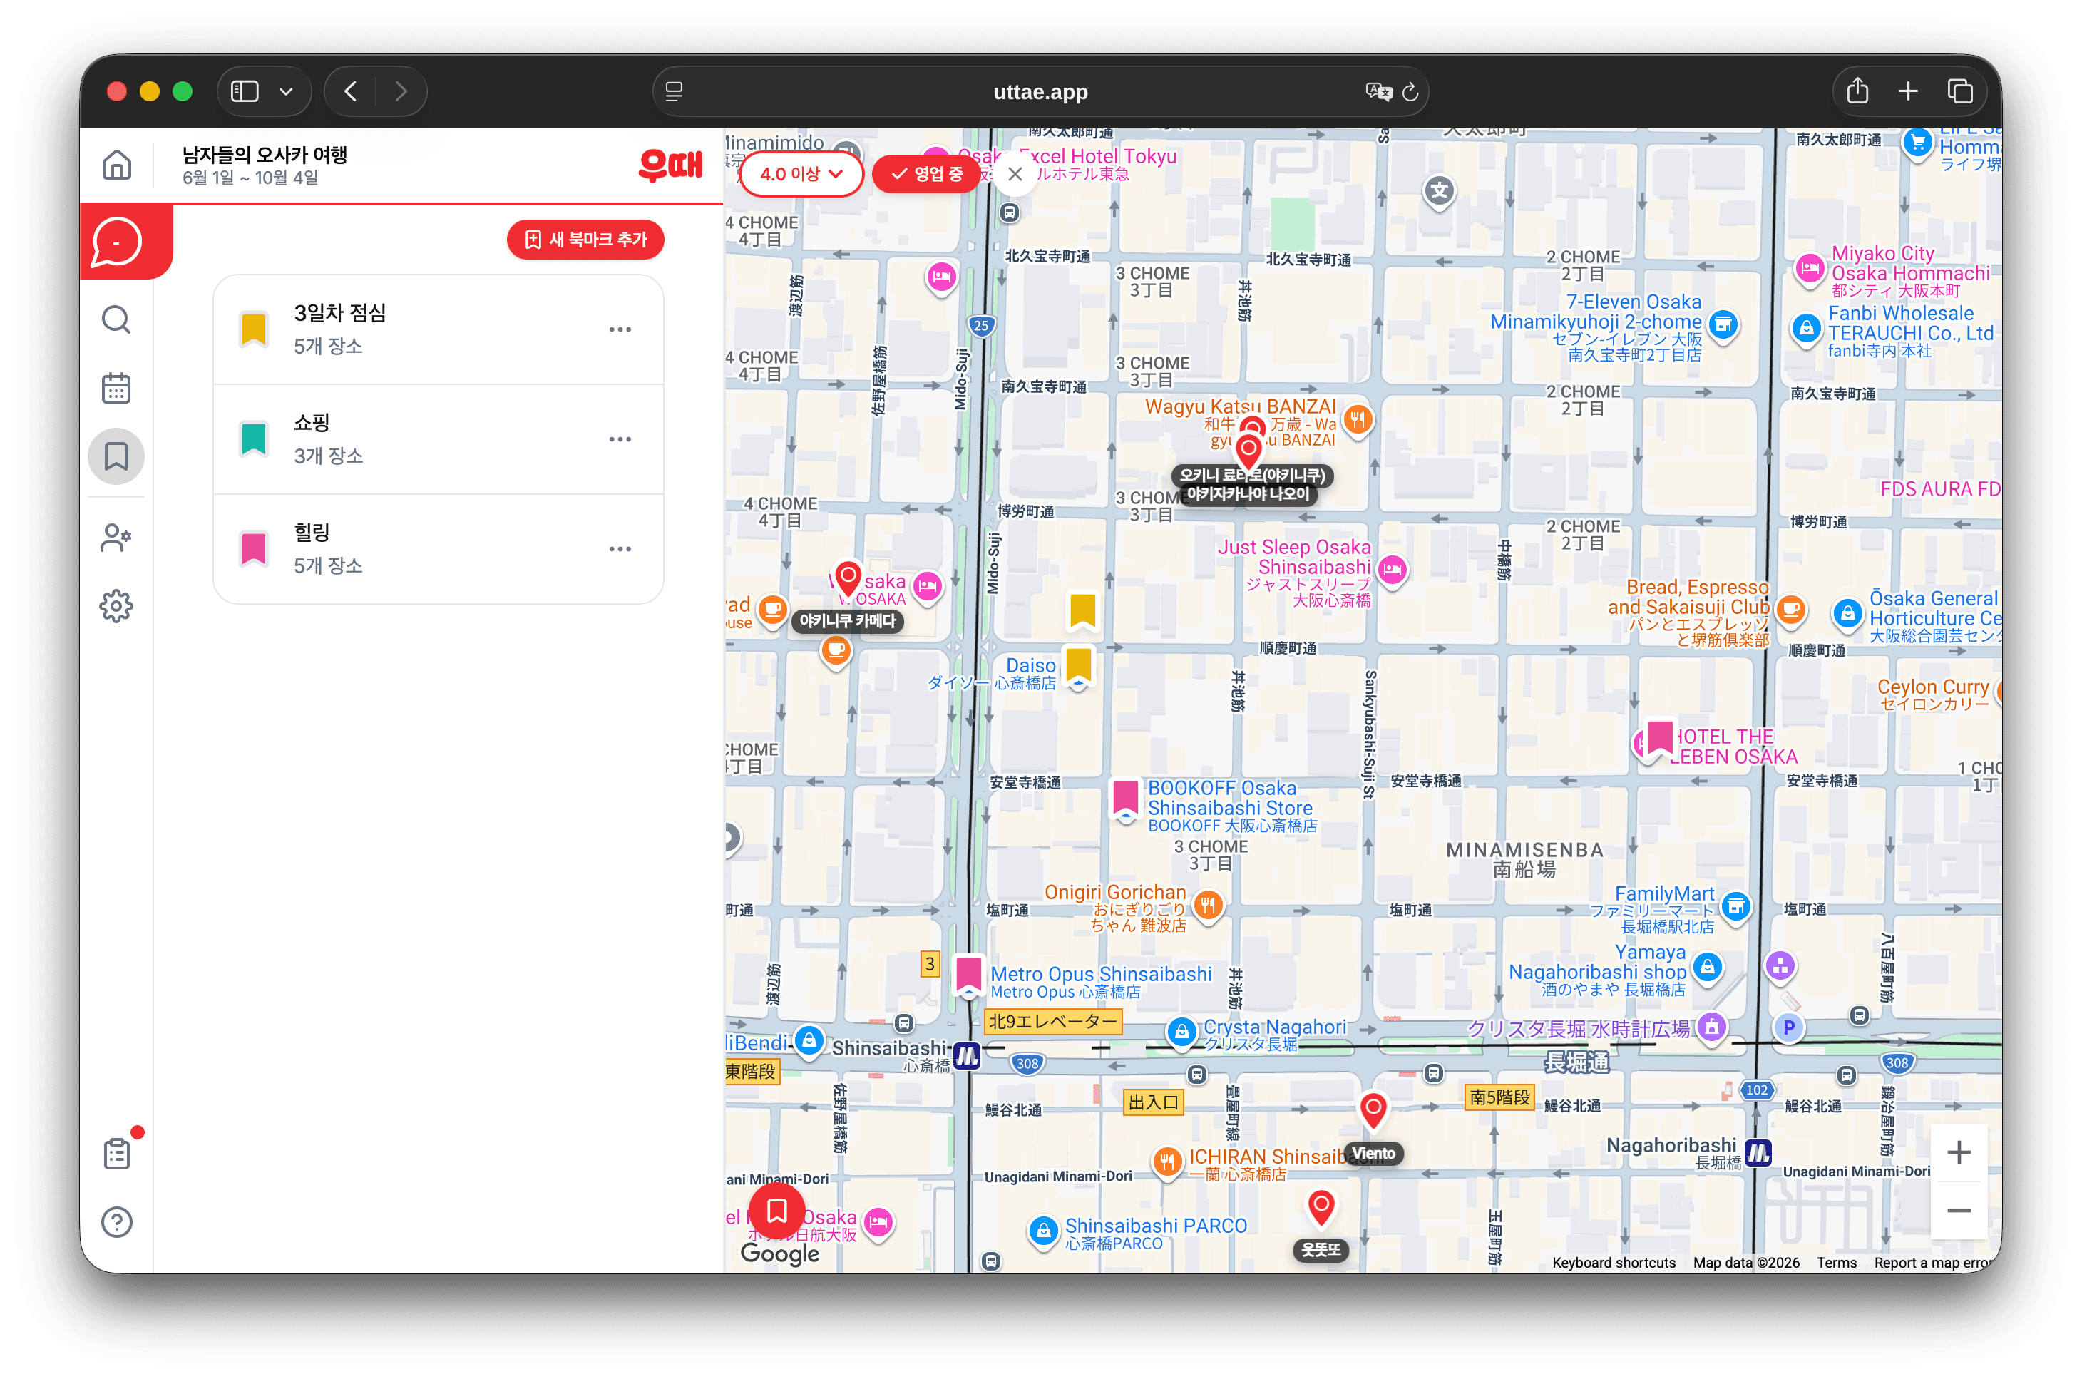
Task: Open options menu for 쇼핑 bookmark
Action: 620,439
